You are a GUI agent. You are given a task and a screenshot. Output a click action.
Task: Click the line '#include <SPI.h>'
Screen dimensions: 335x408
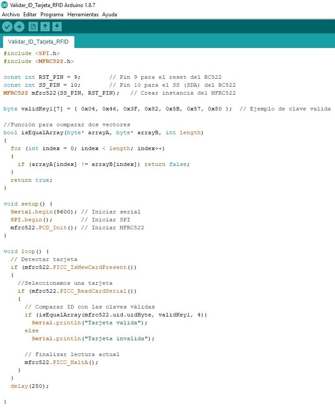pos(32,53)
